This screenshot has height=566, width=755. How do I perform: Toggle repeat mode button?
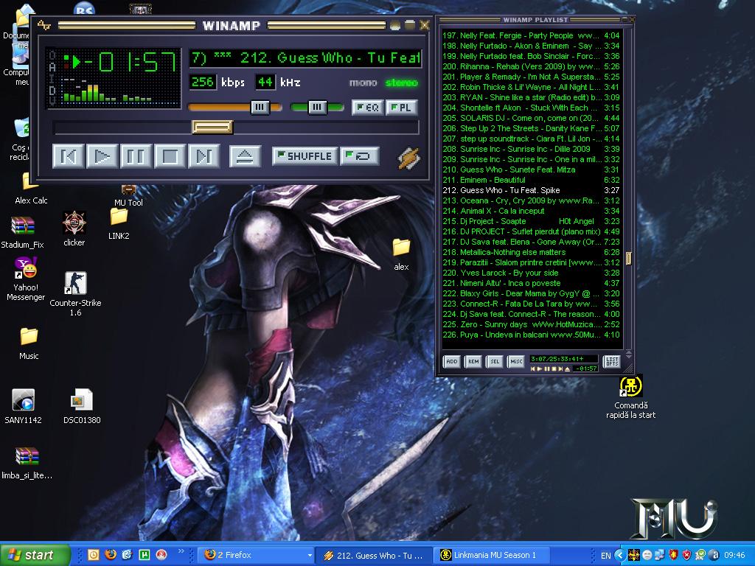point(360,156)
